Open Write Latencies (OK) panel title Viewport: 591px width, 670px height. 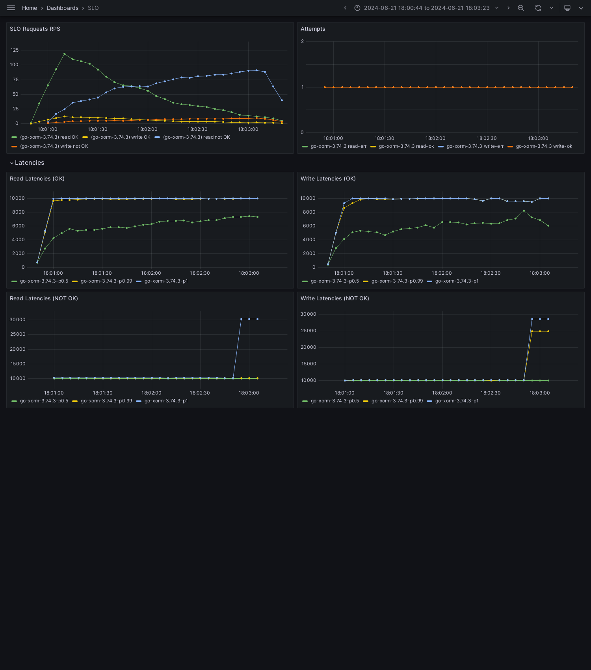tap(328, 179)
